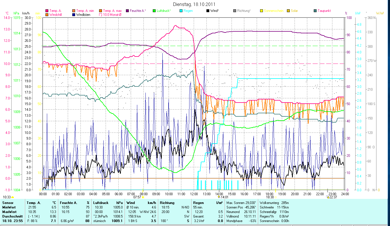Click the Wolkenunterg 285m entry
390x226 pixels.
(x=274, y=203)
